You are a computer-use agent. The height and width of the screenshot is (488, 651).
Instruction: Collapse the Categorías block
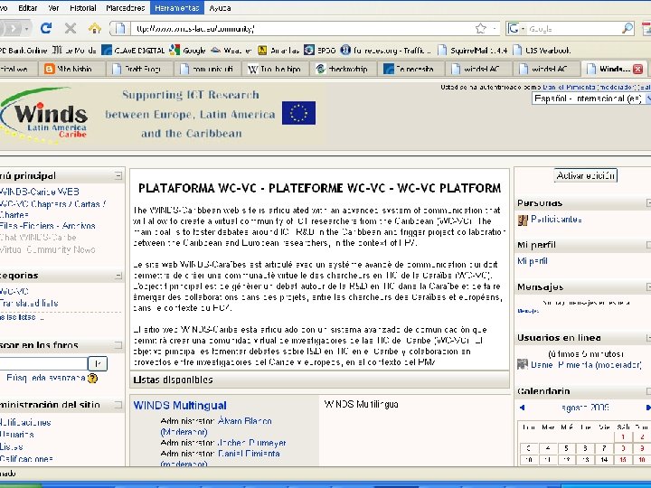pyautogui.click(x=118, y=276)
